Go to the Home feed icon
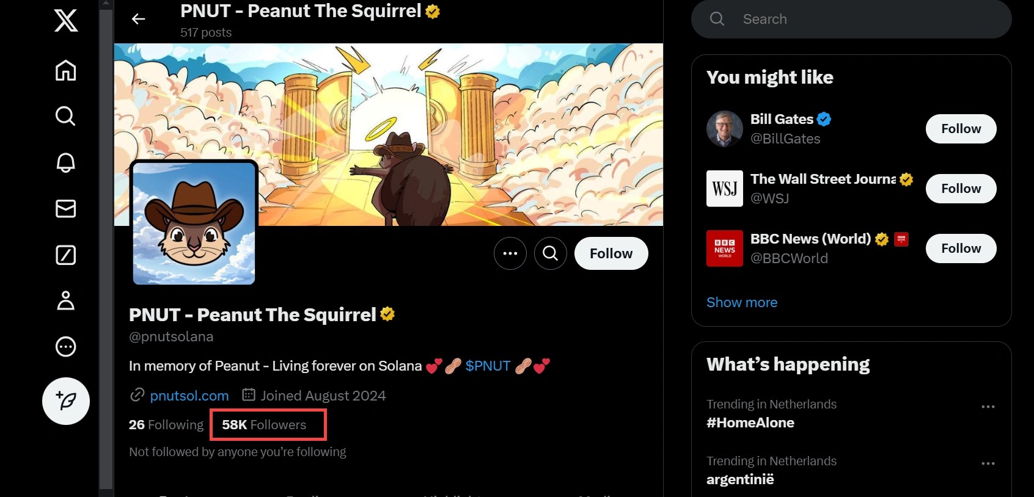Image resolution: width=1034 pixels, height=497 pixels. click(66, 70)
